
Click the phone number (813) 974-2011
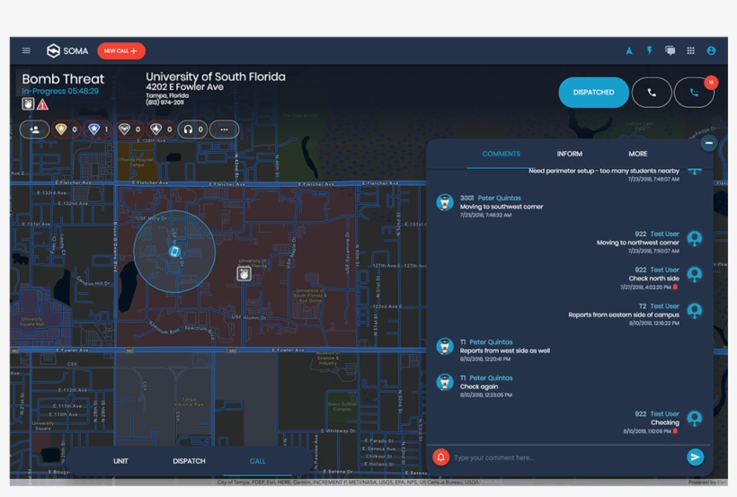164,102
